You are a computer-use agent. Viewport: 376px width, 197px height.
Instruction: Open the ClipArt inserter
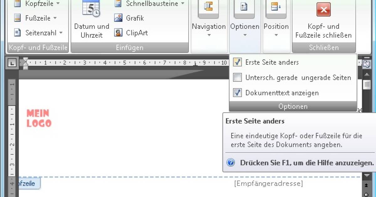click(118, 33)
